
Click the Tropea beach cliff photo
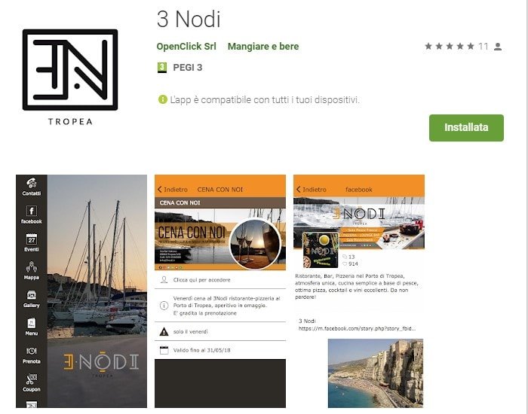(376, 373)
